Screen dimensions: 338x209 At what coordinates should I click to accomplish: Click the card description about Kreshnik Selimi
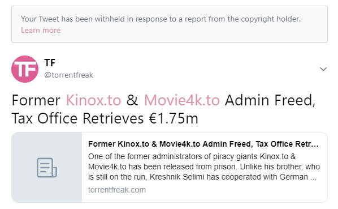pyautogui.click(x=204, y=167)
